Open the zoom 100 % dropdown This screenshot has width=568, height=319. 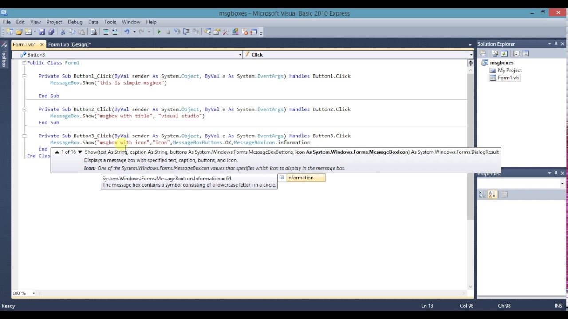coord(33,293)
